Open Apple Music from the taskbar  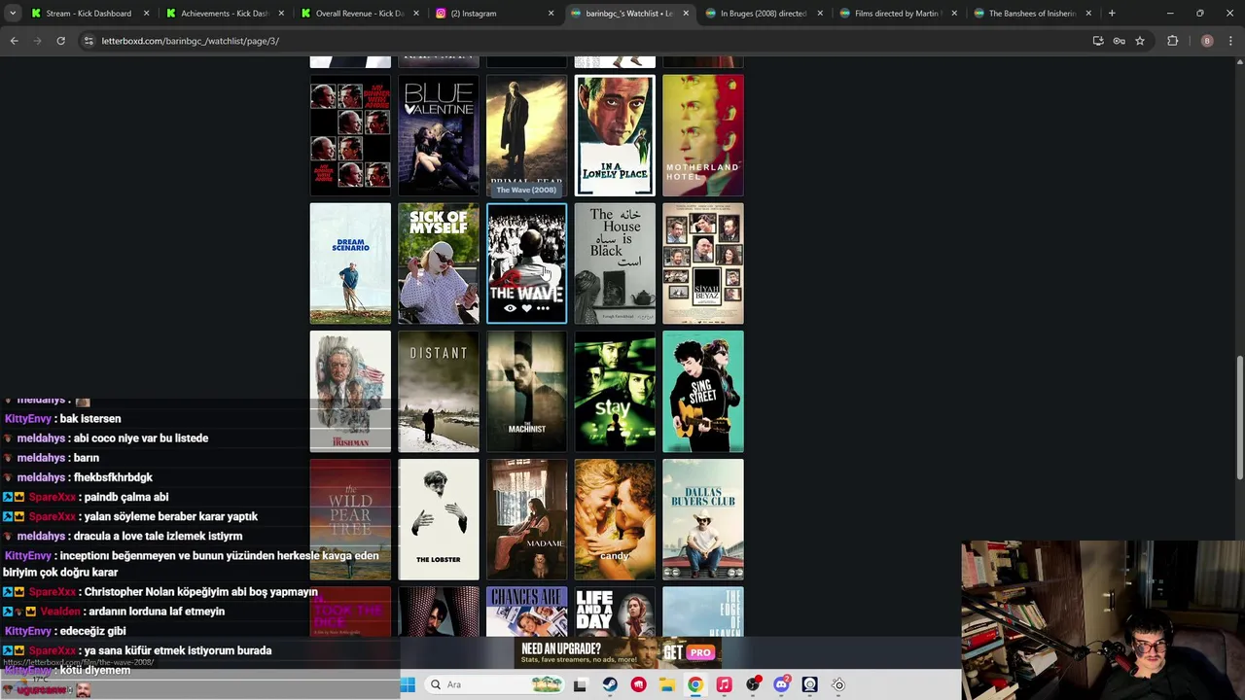click(x=724, y=684)
